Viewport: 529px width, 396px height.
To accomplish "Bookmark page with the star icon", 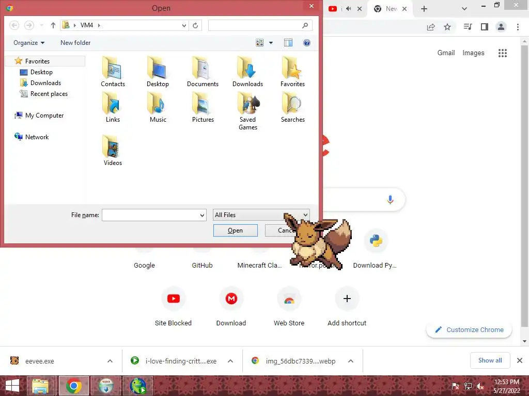I will tap(447, 27).
